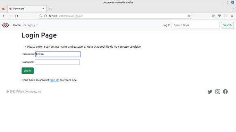This screenshot has width=236, height=132.
Task: Reload the page with refresh icon
Action: click(x=17, y=16)
